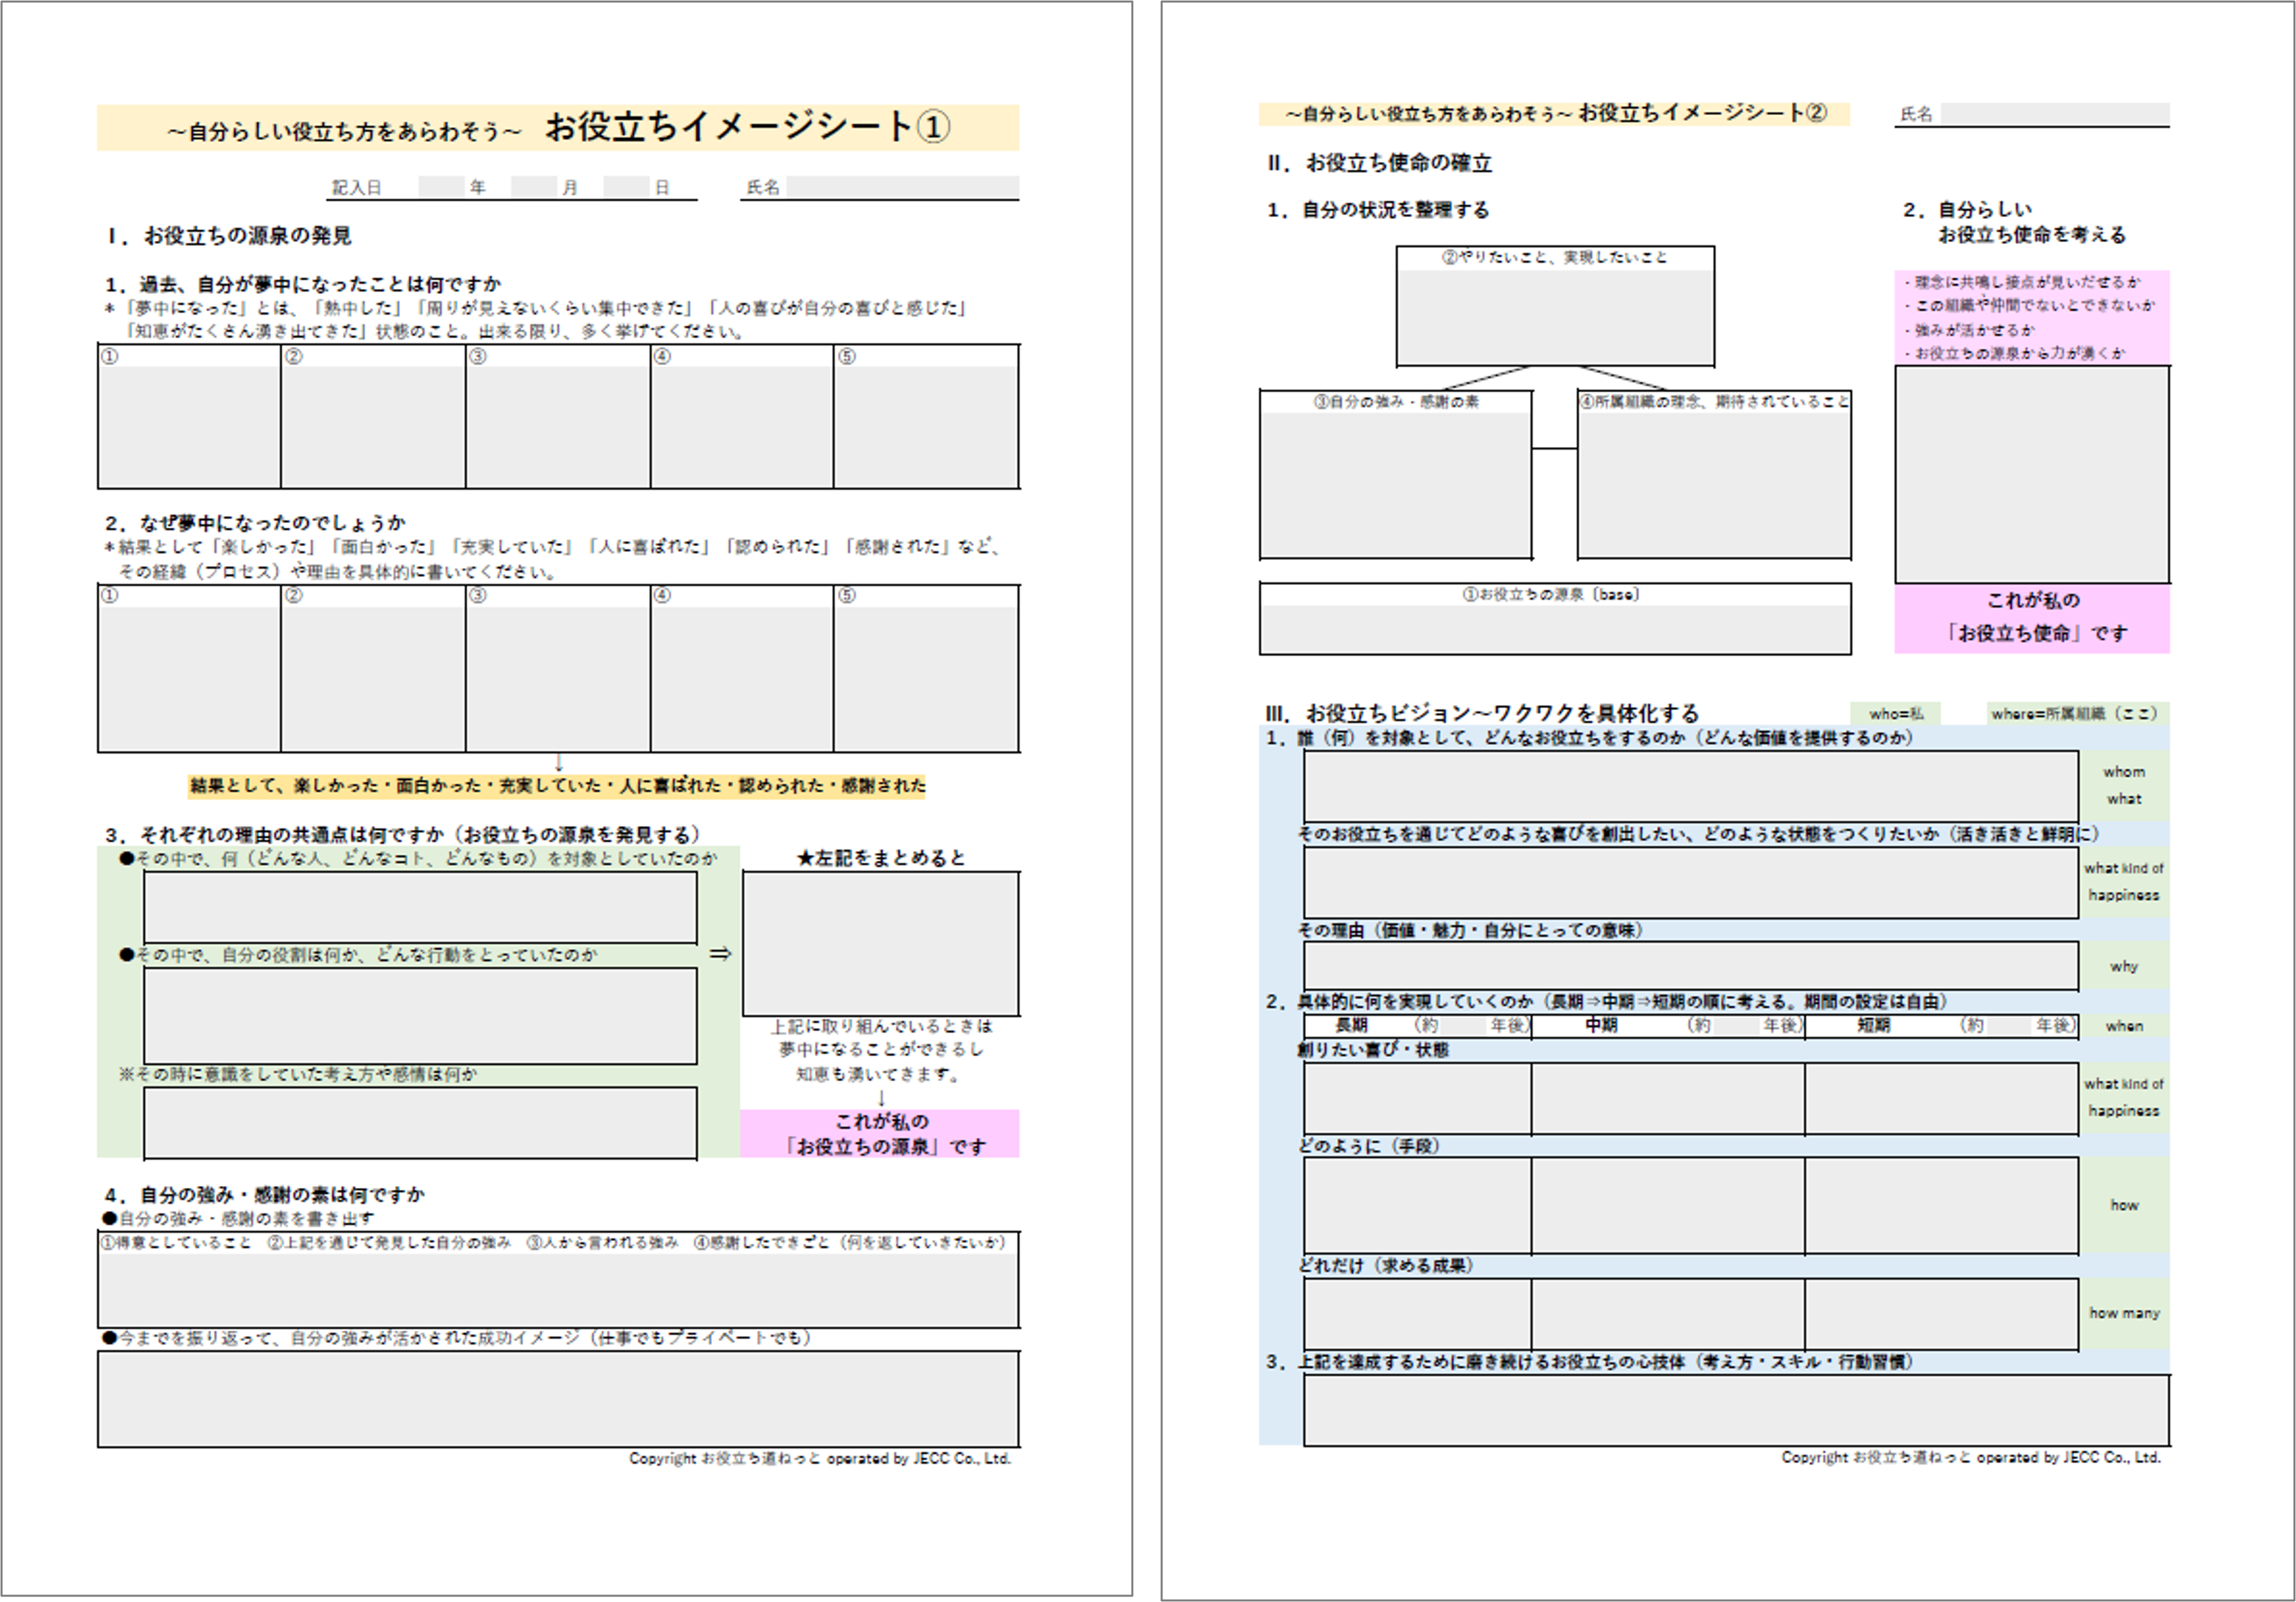Click the 短期 cell in 創りたい喜び・状態 row
The image size is (2296, 1602).
point(1942,1098)
